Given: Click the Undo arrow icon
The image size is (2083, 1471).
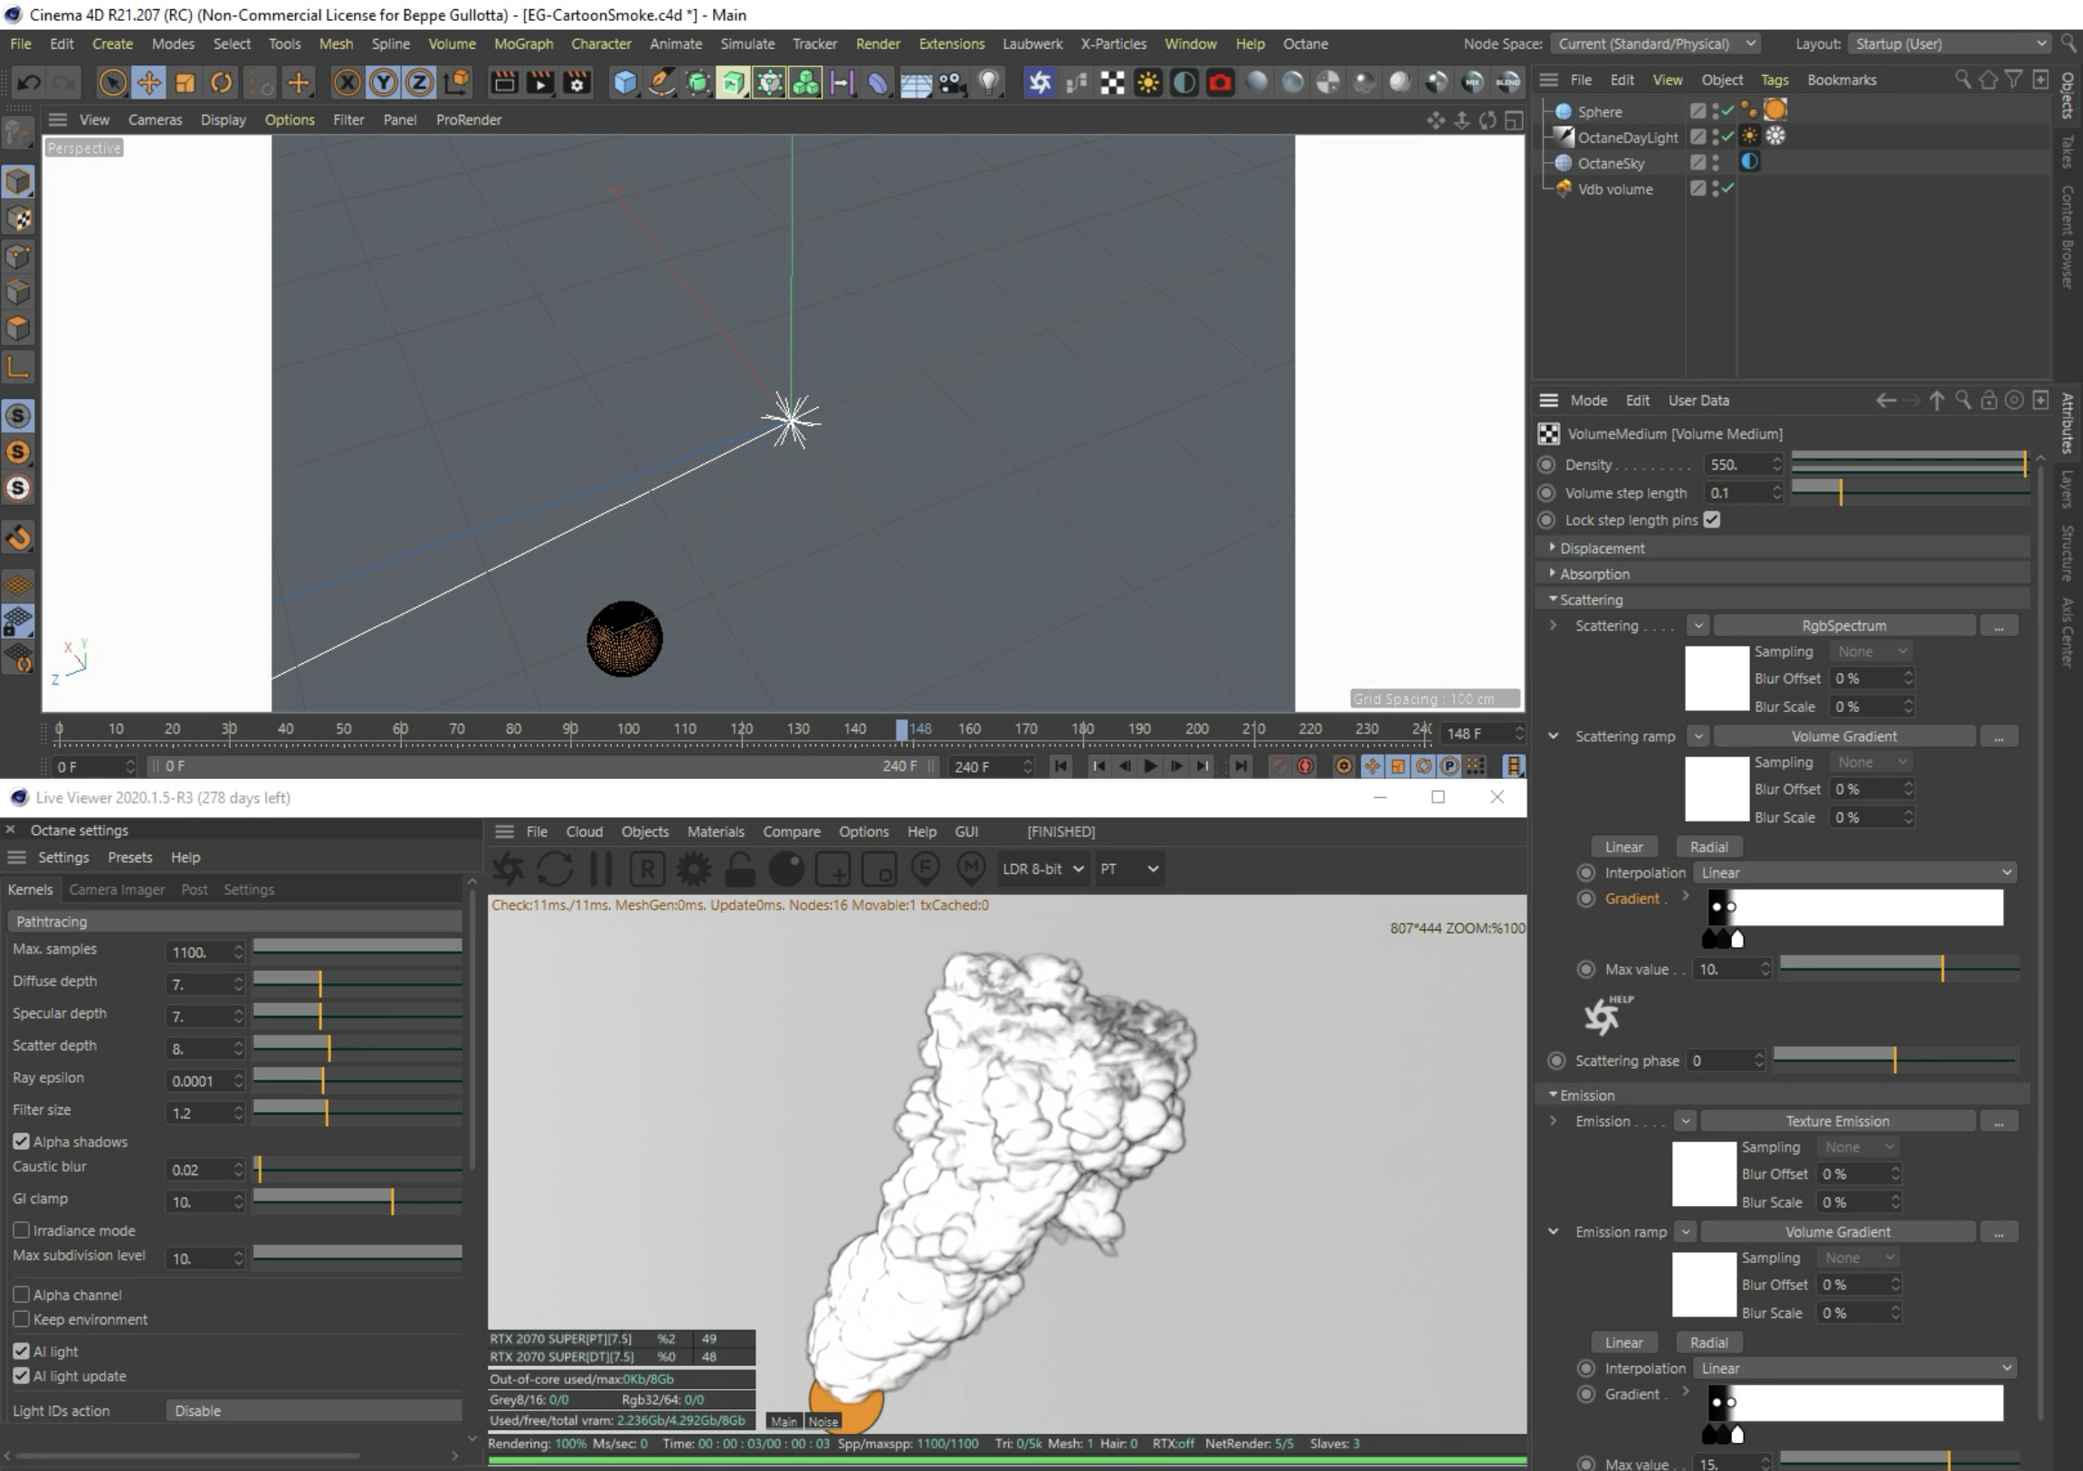Looking at the screenshot, I should 28,82.
